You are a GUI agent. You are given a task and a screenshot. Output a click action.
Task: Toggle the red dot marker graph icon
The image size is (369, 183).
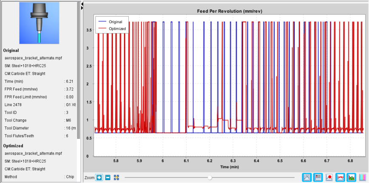(329, 177)
